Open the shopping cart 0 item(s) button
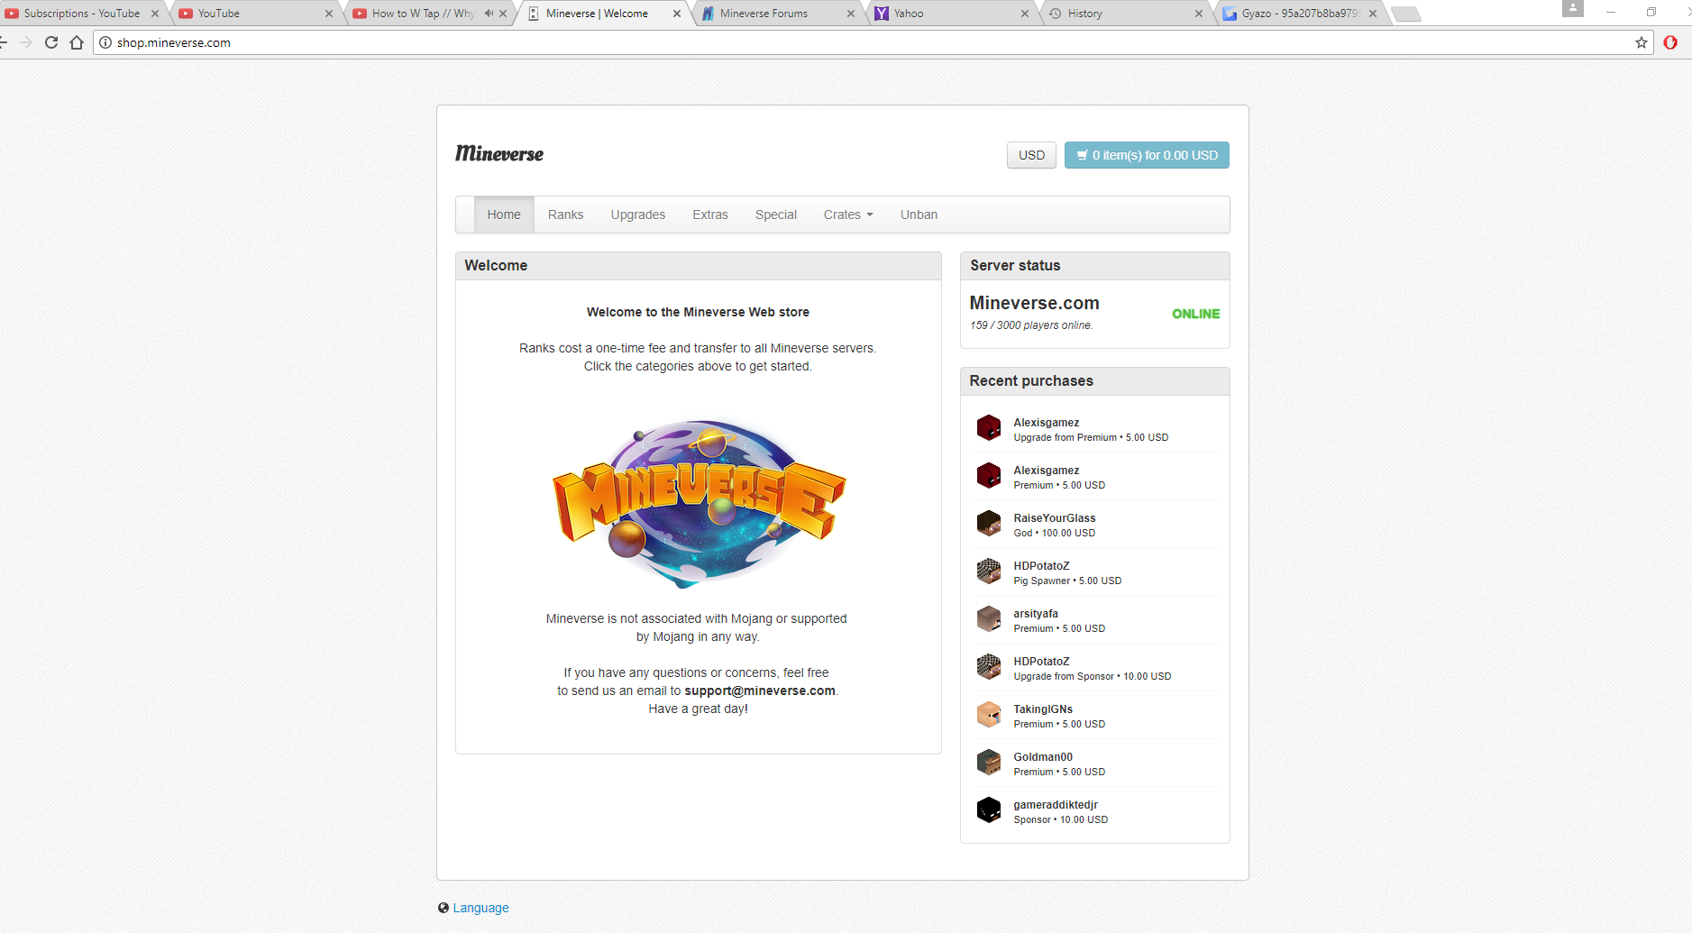 pos(1147,155)
